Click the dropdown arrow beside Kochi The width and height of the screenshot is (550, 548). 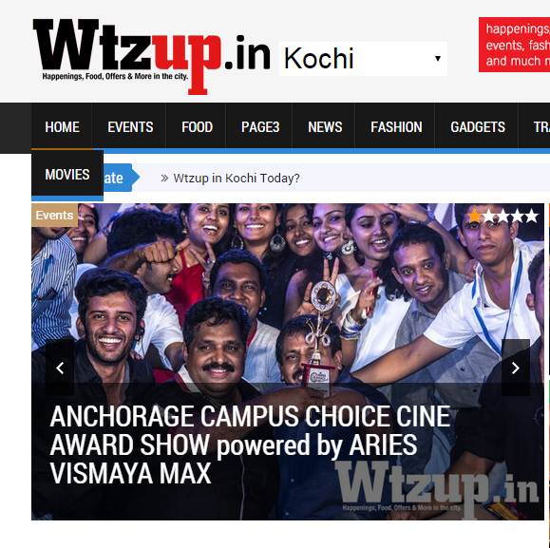pos(437,58)
